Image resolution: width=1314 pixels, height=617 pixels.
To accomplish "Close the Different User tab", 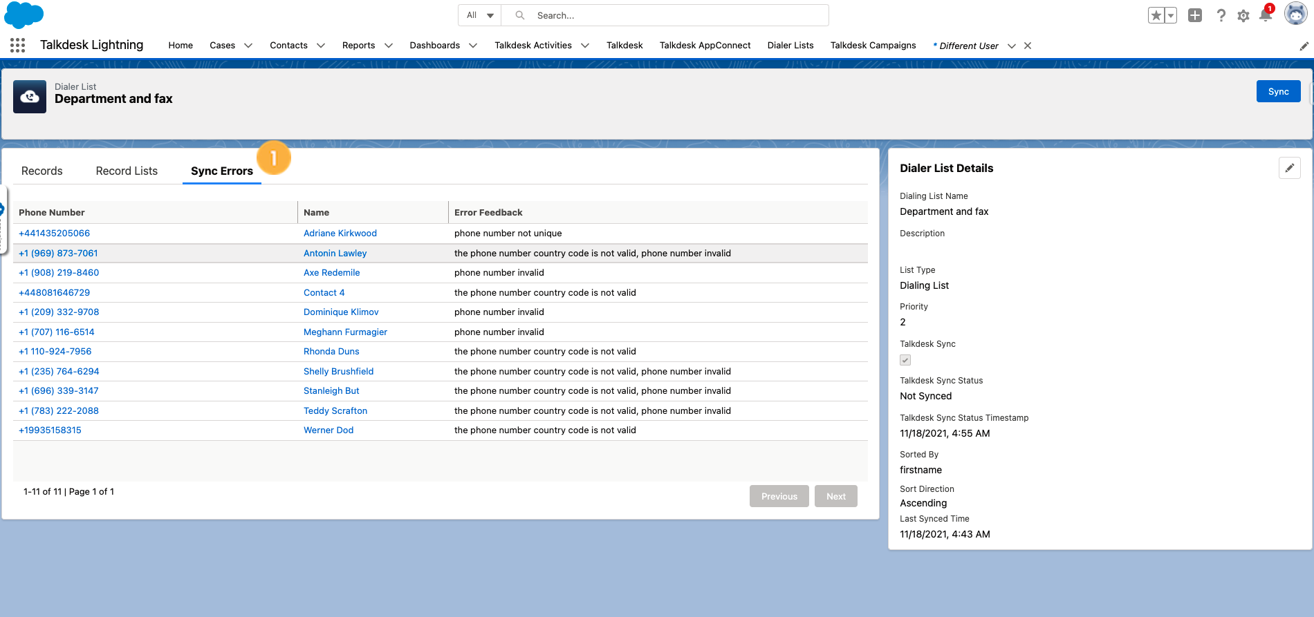I will tap(1028, 46).
